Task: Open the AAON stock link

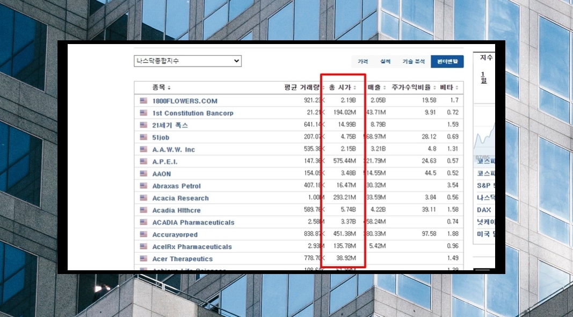Action: [162, 174]
